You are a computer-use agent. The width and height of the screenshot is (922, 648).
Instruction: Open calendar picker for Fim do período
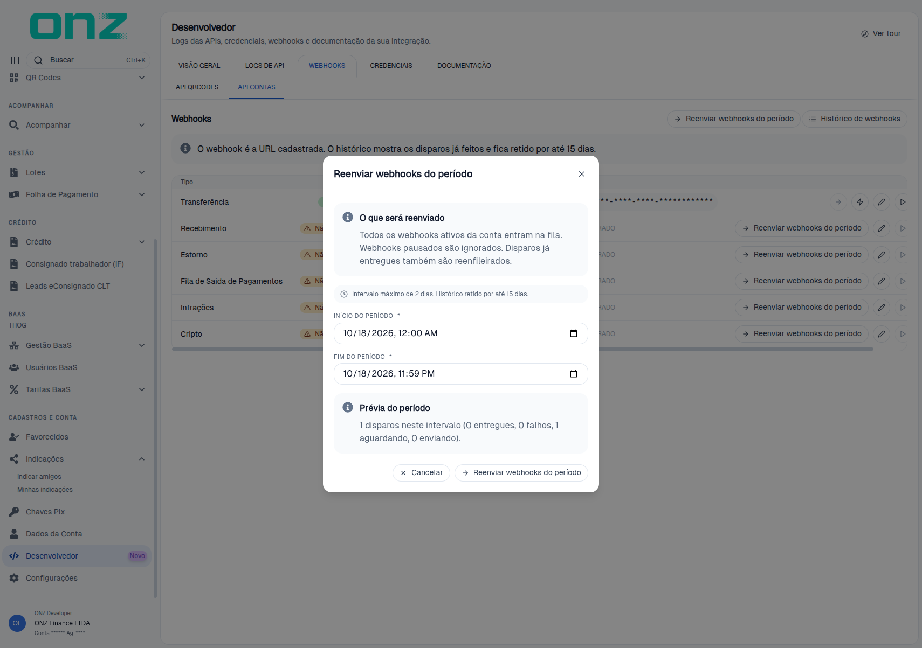pos(574,374)
